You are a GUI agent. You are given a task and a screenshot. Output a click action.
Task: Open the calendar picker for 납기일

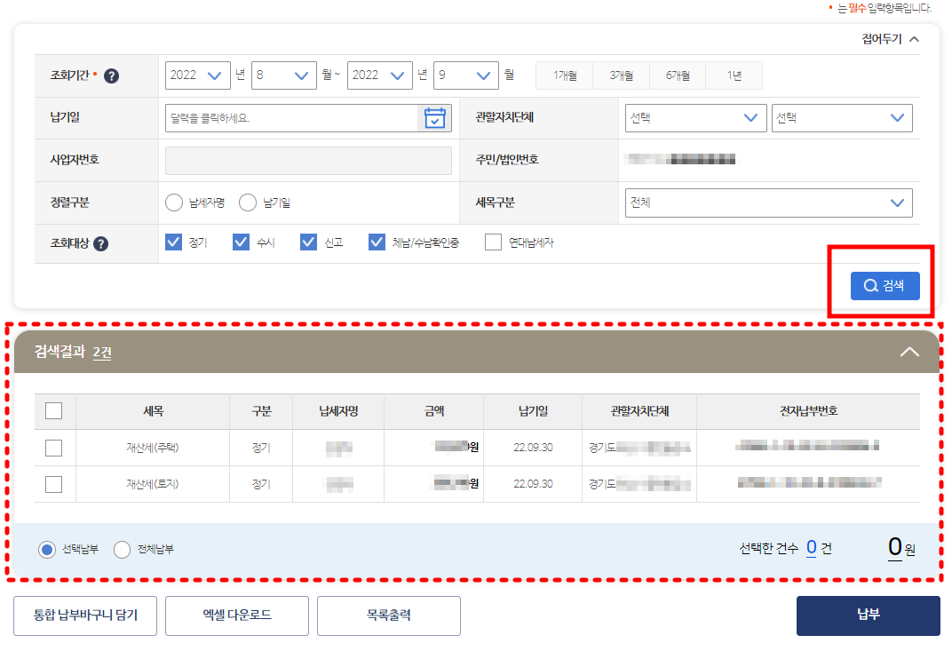pyautogui.click(x=434, y=117)
